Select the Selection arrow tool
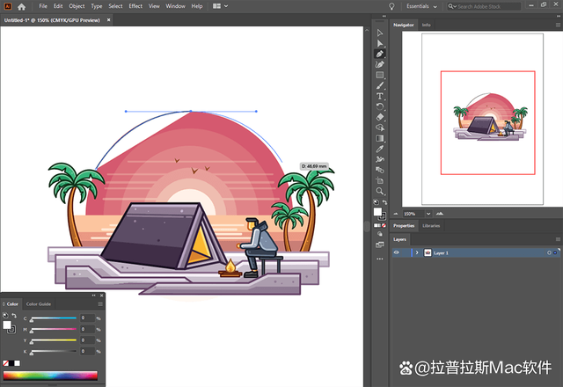This screenshot has width=563, height=387. (379, 33)
